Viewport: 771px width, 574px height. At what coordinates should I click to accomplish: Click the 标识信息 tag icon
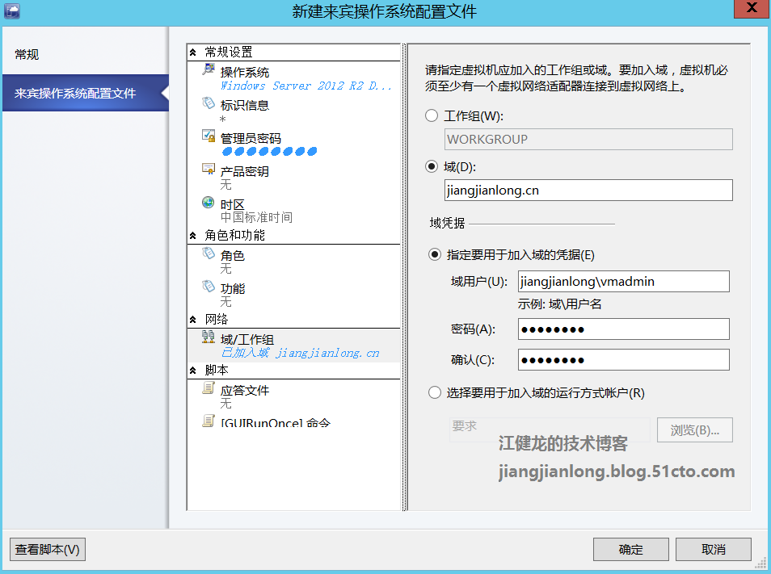(x=209, y=103)
